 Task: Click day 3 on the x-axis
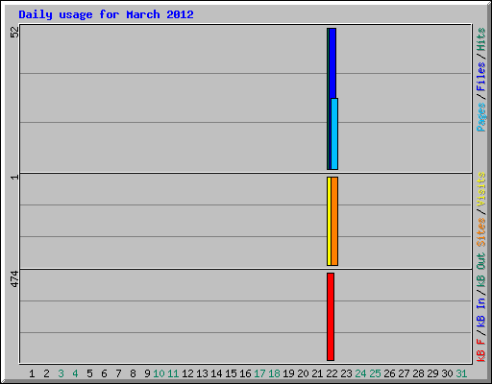tap(61, 373)
